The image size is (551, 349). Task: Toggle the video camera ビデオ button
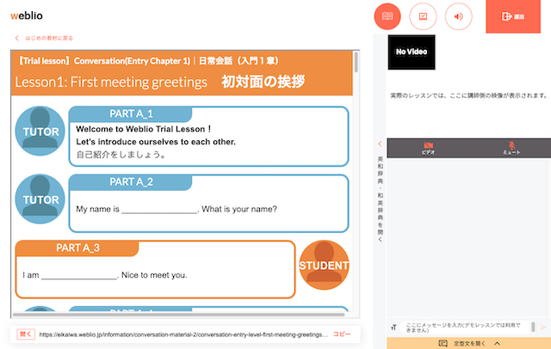click(x=428, y=148)
